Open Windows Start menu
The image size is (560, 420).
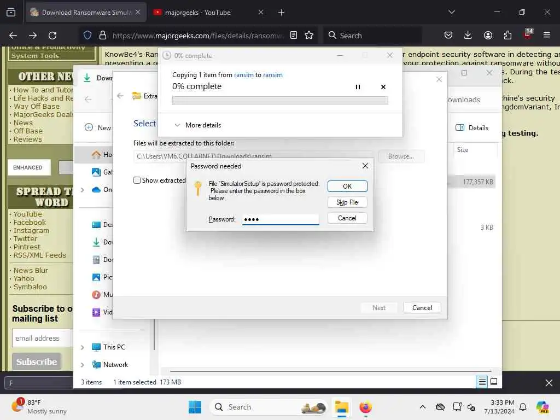(195, 407)
